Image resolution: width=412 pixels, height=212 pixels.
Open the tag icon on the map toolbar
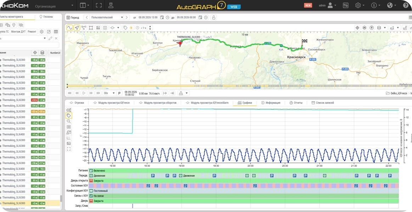(x=125, y=28)
